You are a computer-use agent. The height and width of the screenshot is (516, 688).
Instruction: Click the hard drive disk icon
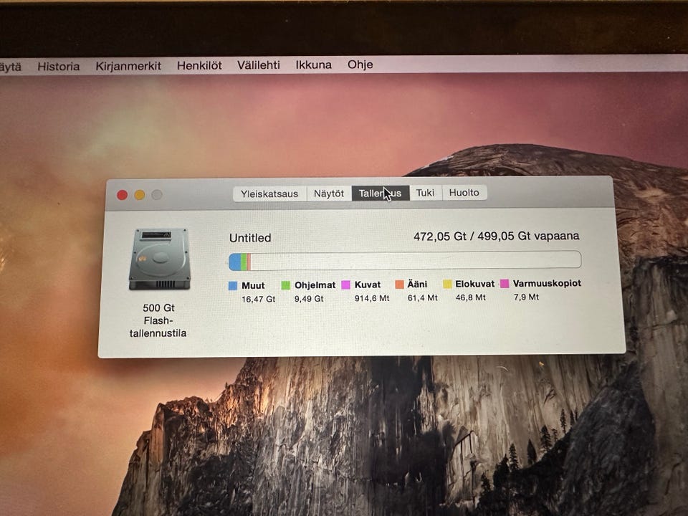tap(160, 259)
